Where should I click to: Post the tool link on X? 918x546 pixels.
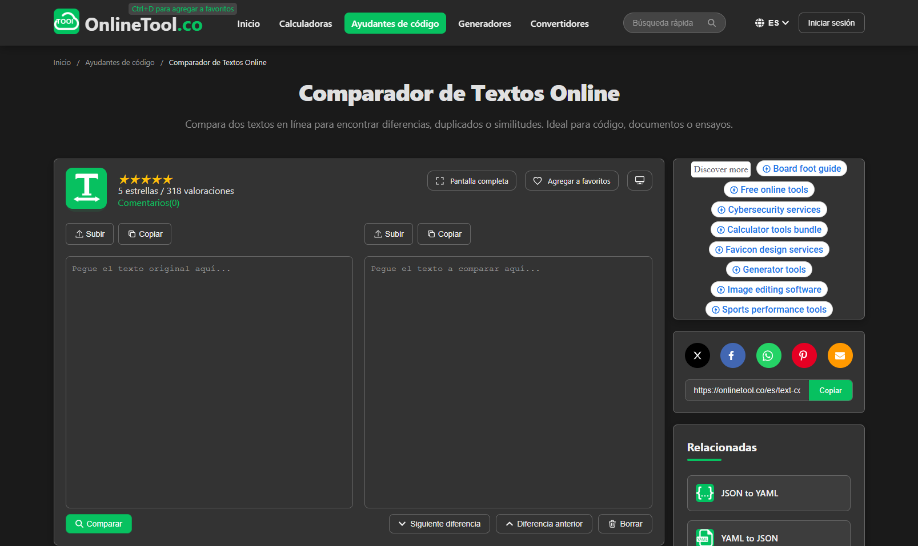697,355
